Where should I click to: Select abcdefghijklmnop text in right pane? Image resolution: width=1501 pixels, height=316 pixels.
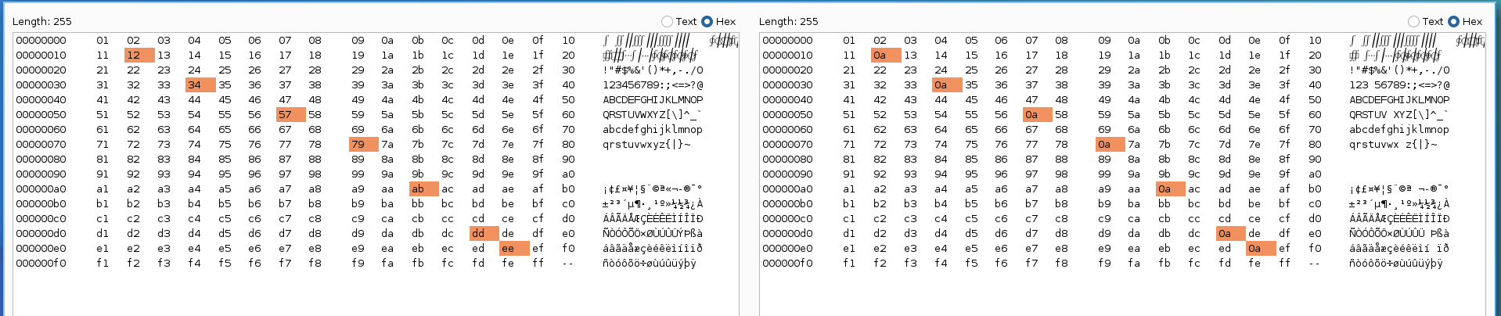[1399, 130]
